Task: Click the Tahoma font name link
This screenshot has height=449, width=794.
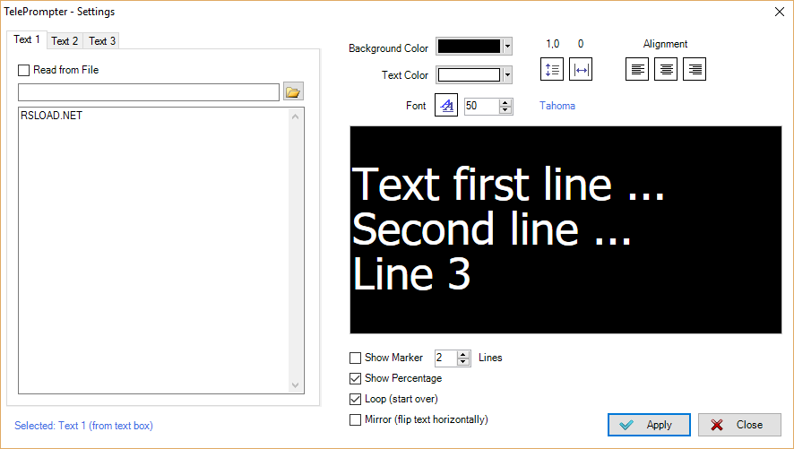Action: point(557,106)
